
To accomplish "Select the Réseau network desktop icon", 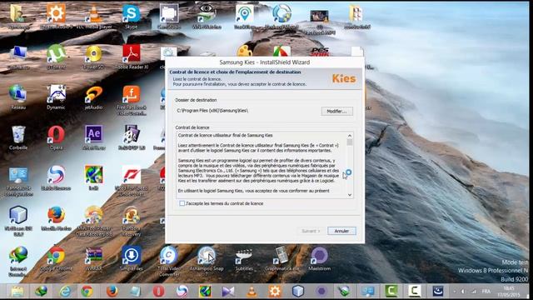I will tap(18, 97).
